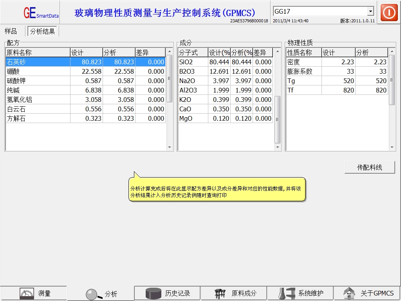Screen dimensions: 401x301
Task: Select the 硼酸 row
Action: coord(86,71)
